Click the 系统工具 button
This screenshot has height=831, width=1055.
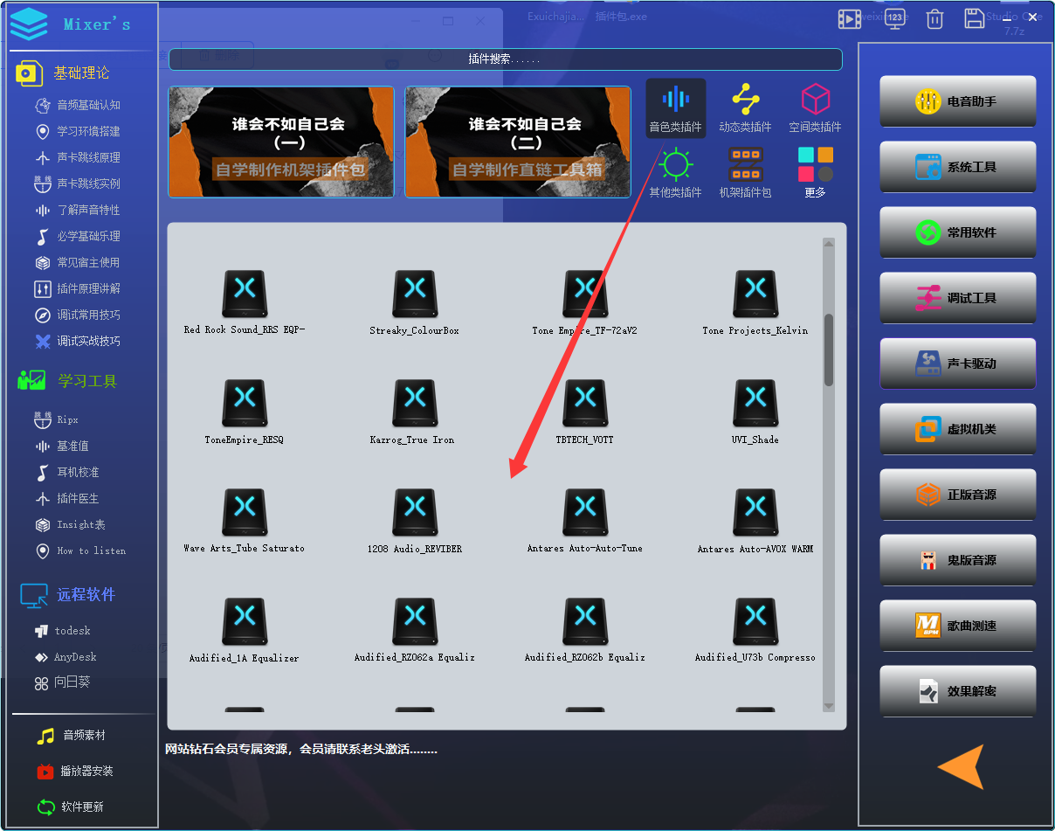tap(958, 167)
